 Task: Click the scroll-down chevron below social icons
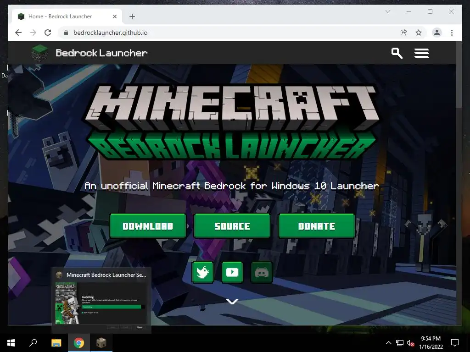tap(232, 301)
